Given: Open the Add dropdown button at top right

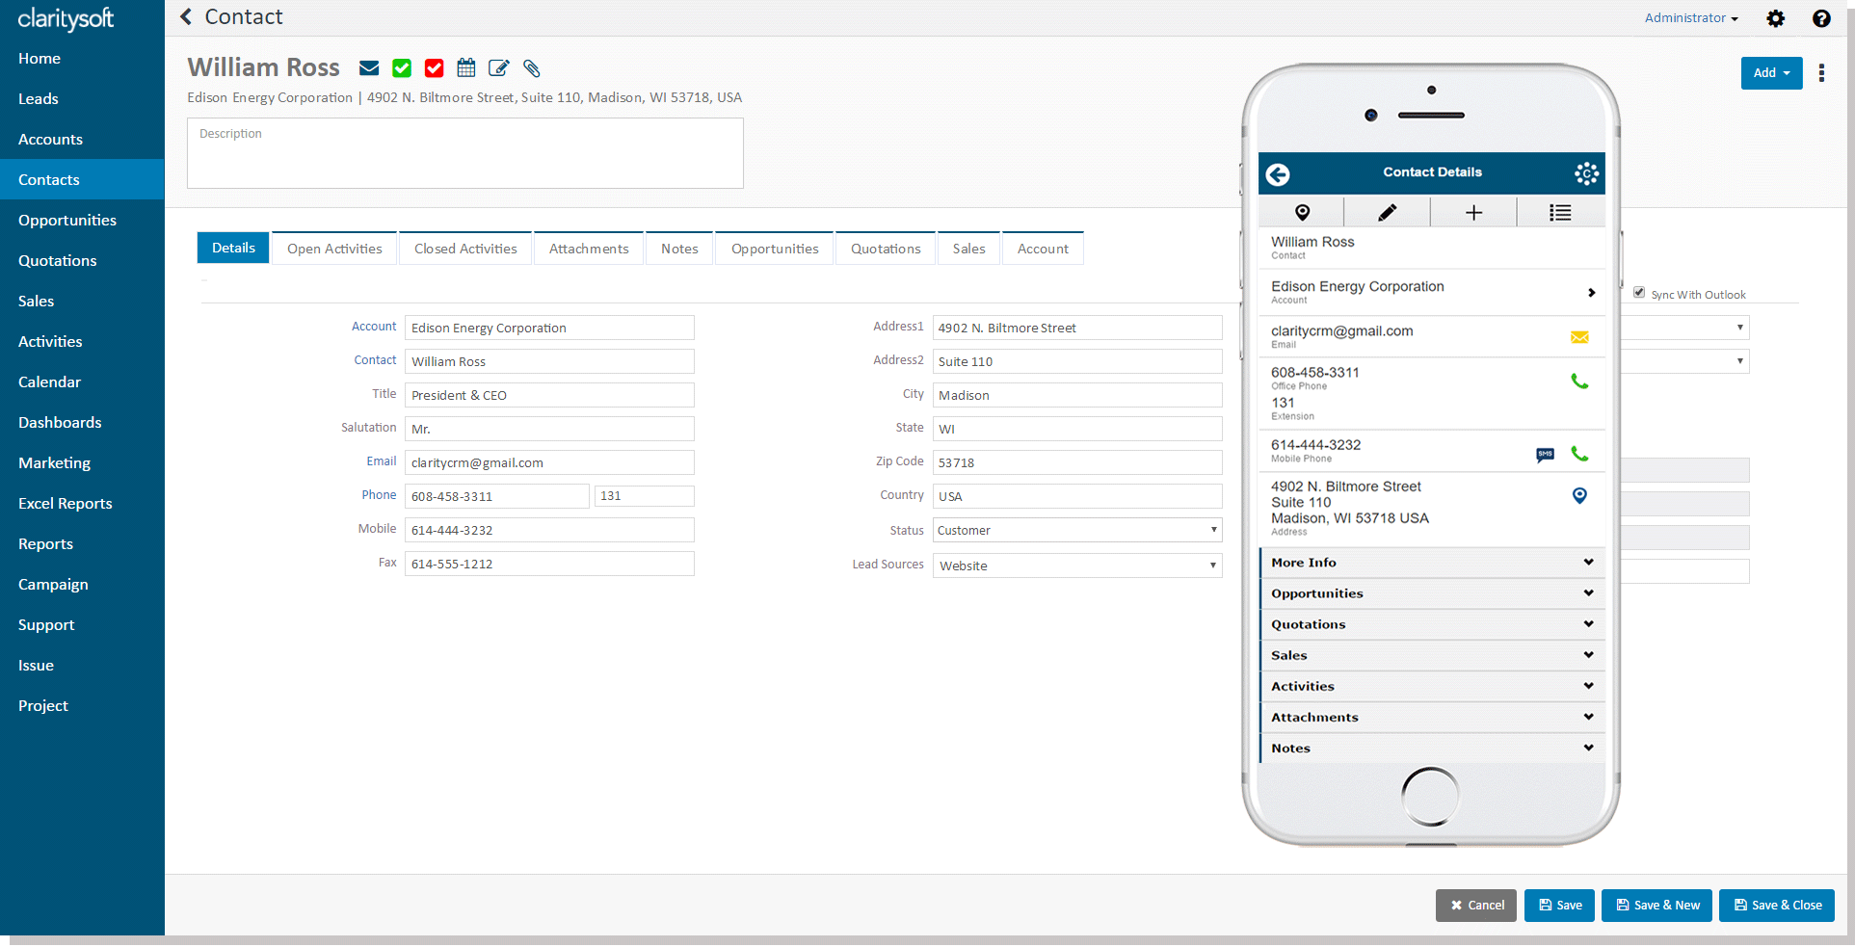Looking at the screenshot, I should 1771,72.
